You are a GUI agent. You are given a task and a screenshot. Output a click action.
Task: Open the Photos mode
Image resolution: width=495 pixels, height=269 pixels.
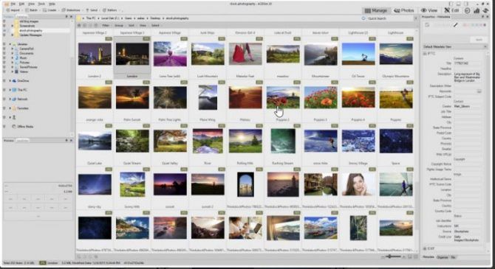pyautogui.click(x=403, y=10)
